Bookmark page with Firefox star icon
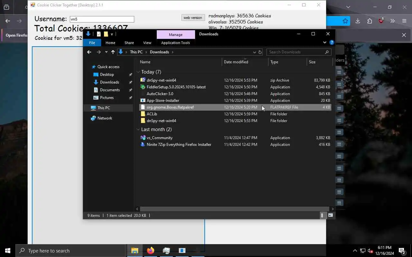 point(345,21)
